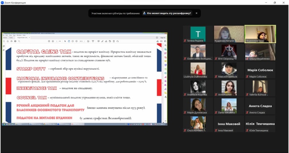Click the page number field in Acrobat
The width and height of the screenshot is (289, 153).
57,41
